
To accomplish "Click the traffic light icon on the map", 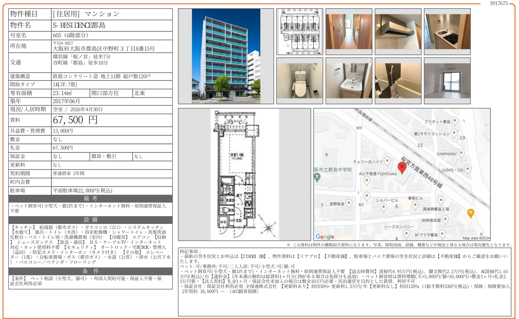I will [x=359, y=128].
